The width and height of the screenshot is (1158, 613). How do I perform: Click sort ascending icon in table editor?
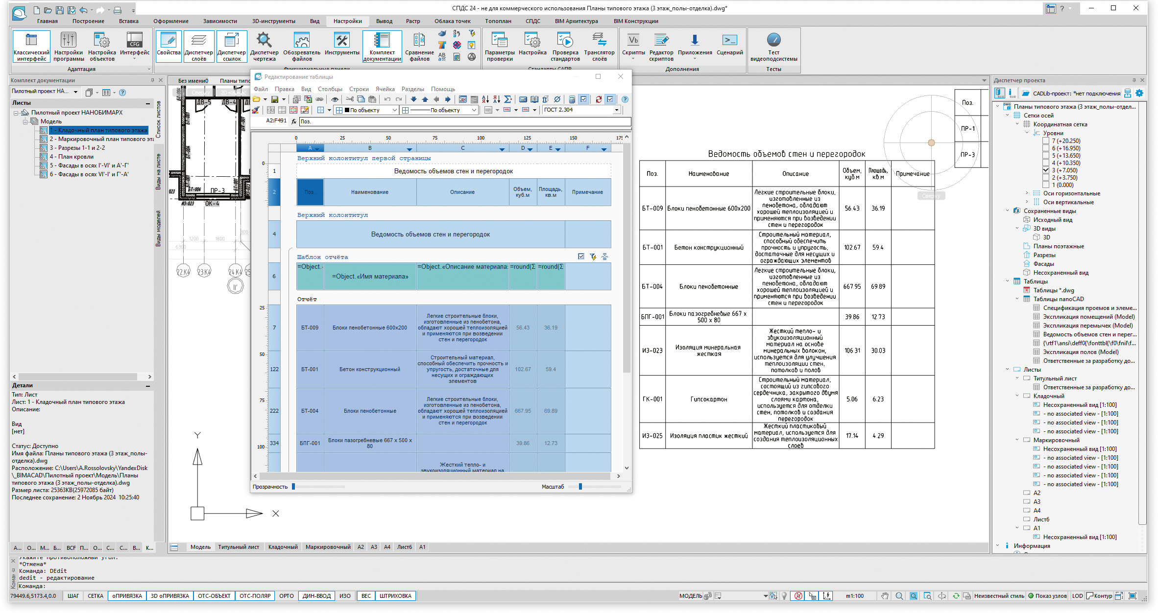(x=485, y=99)
